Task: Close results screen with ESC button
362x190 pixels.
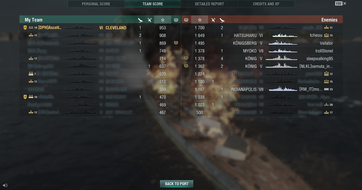Action: (341, 3)
